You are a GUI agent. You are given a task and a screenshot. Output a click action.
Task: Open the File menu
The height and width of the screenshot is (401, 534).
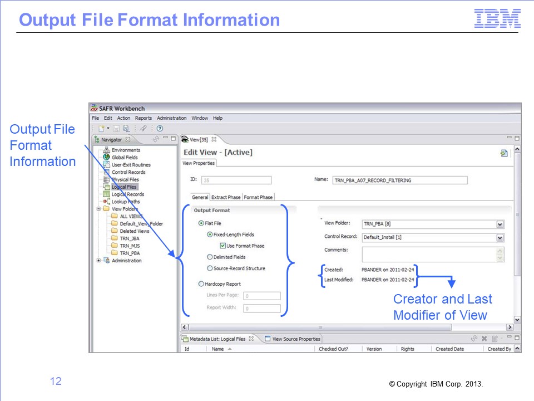tap(95, 118)
